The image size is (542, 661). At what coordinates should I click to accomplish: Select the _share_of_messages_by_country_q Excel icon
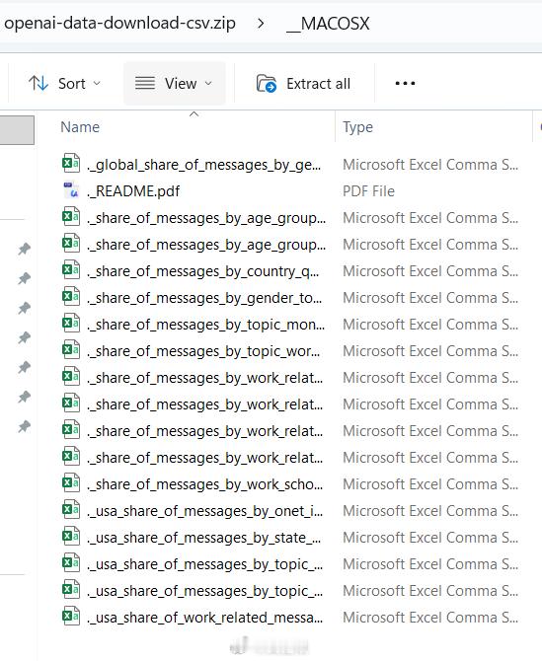click(71, 270)
